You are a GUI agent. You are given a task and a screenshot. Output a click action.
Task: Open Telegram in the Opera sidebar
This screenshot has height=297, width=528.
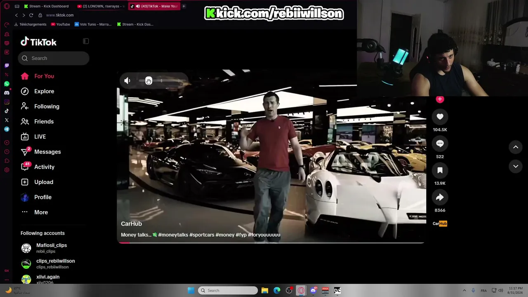pyautogui.click(x=7, y=129)
